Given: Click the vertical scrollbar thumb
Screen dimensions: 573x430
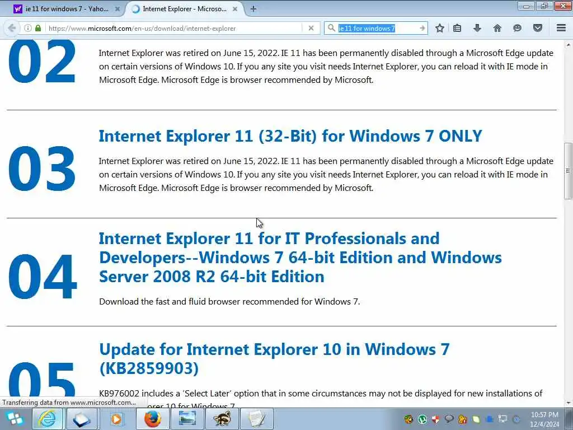Looking at the screenshot, I should coord(567,171).
